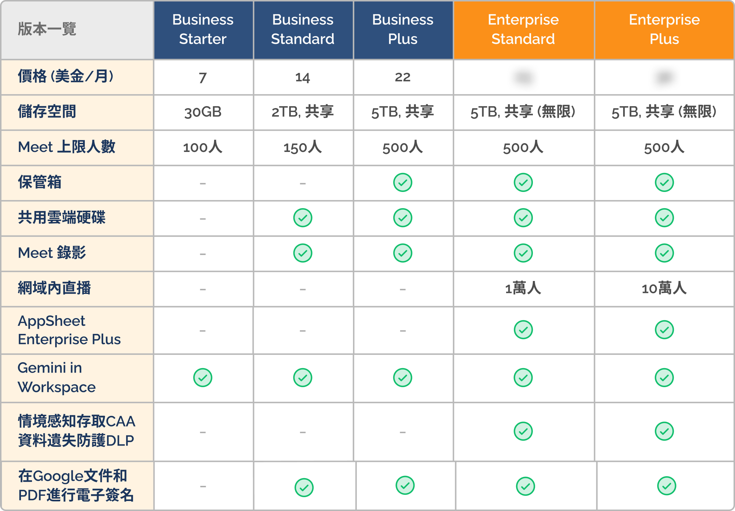Screen dimensions: 735x511
Task: Click the Enterprise Plus orange header
Action: (664, 30)
